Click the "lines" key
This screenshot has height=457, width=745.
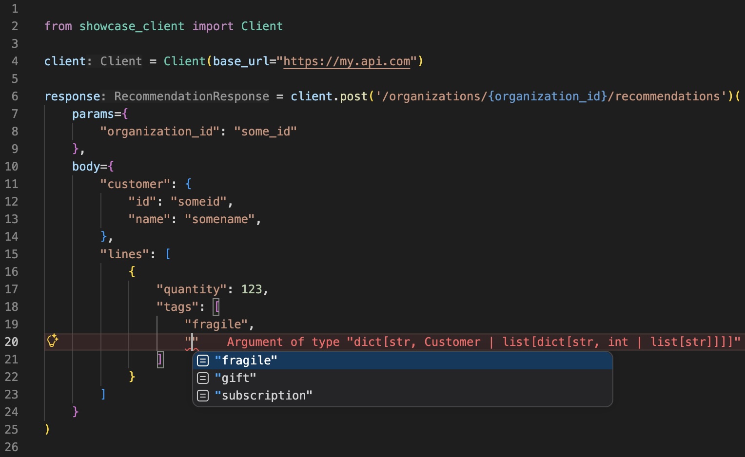coord(124,254)
